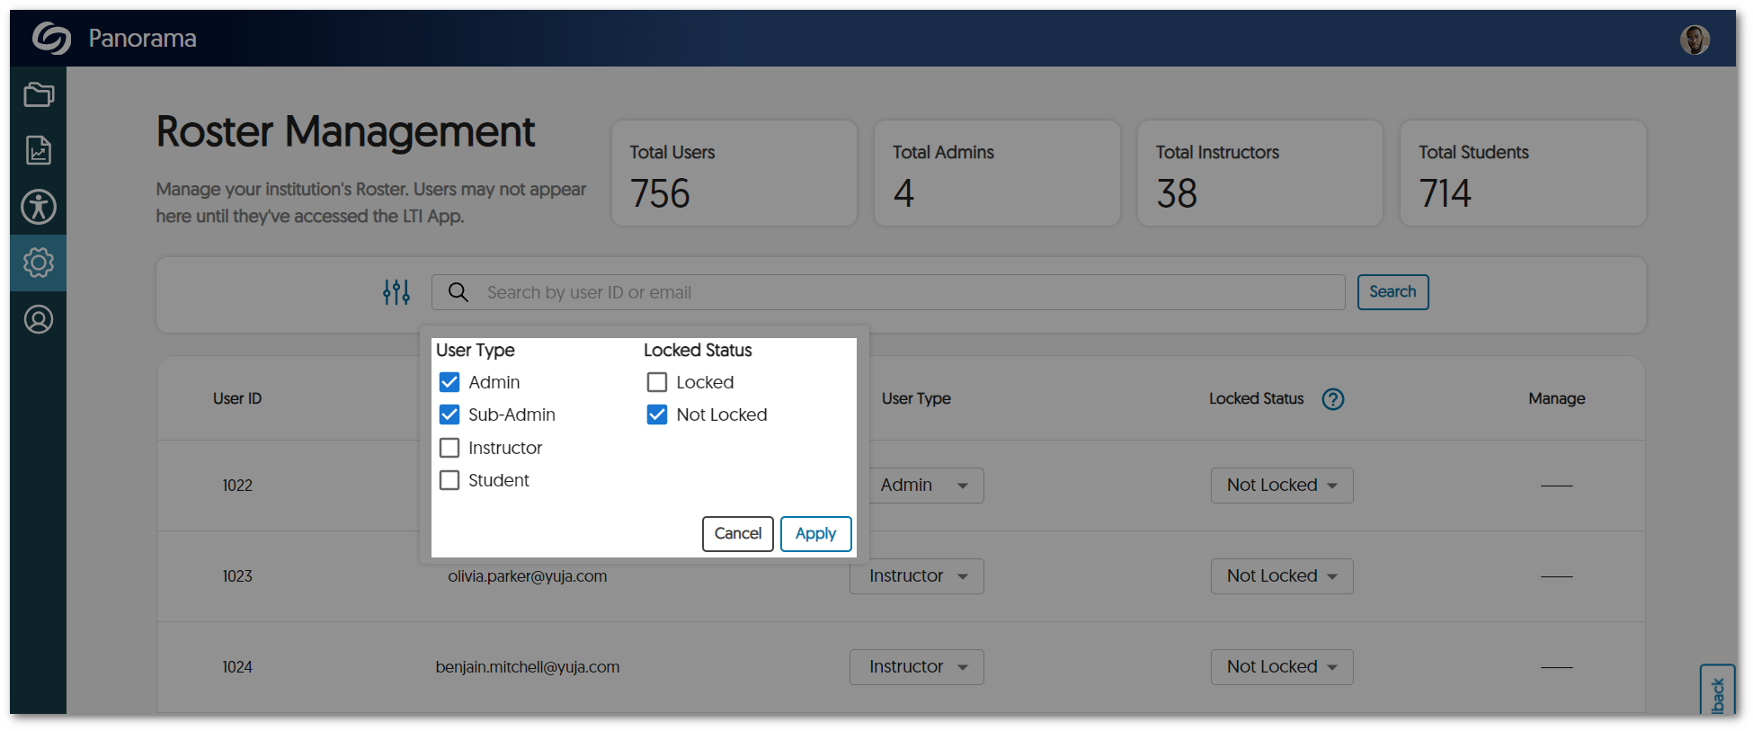Expand Not Locked dropdown for user 1022
This screenshot has height=731, width=1753.
coord(1281,486)
